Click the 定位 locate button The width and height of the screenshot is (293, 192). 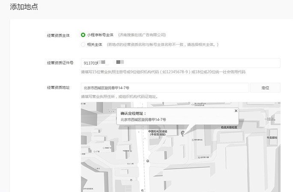coord(265,87)
